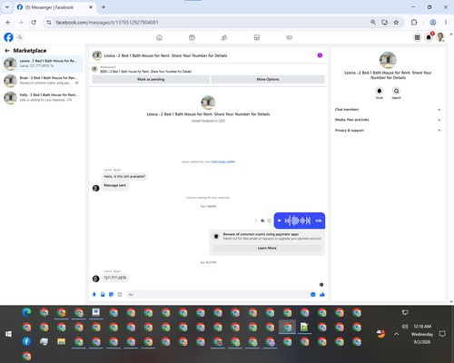The width and height of the screenshot is (454, 363).
Task: Open Search in conversation icon
Action: click(396, 91)
